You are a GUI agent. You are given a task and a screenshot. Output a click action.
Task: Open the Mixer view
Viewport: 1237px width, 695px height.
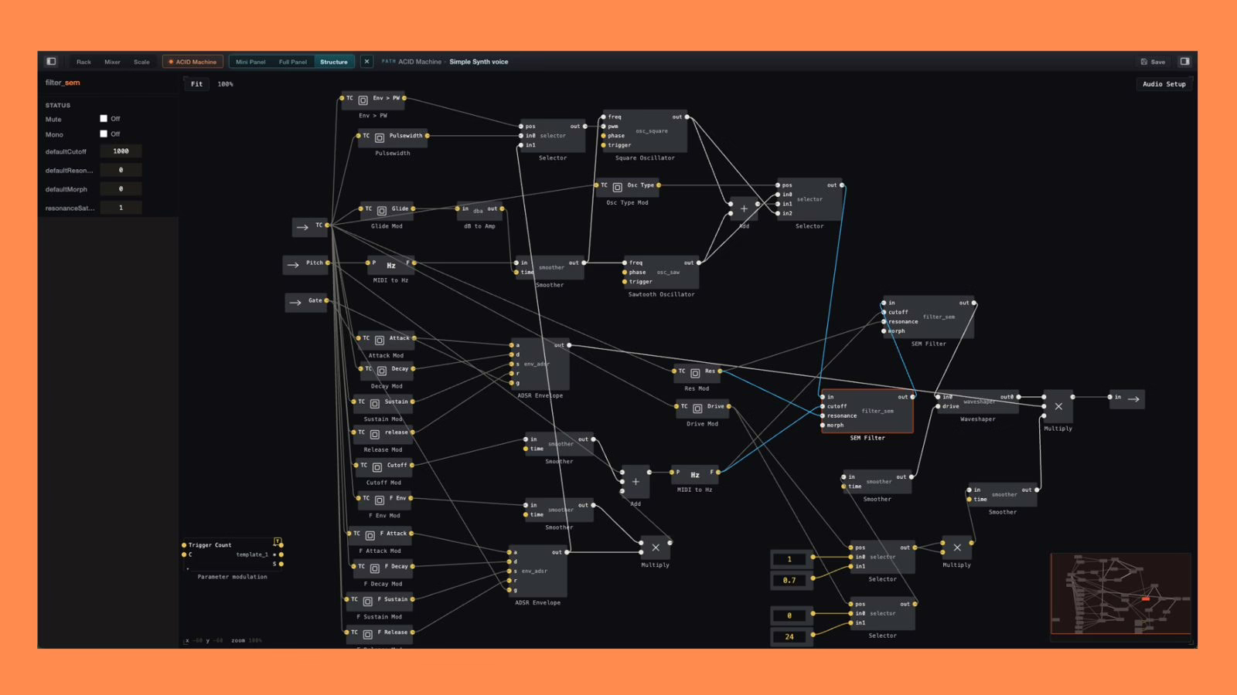tap(112, 62)
